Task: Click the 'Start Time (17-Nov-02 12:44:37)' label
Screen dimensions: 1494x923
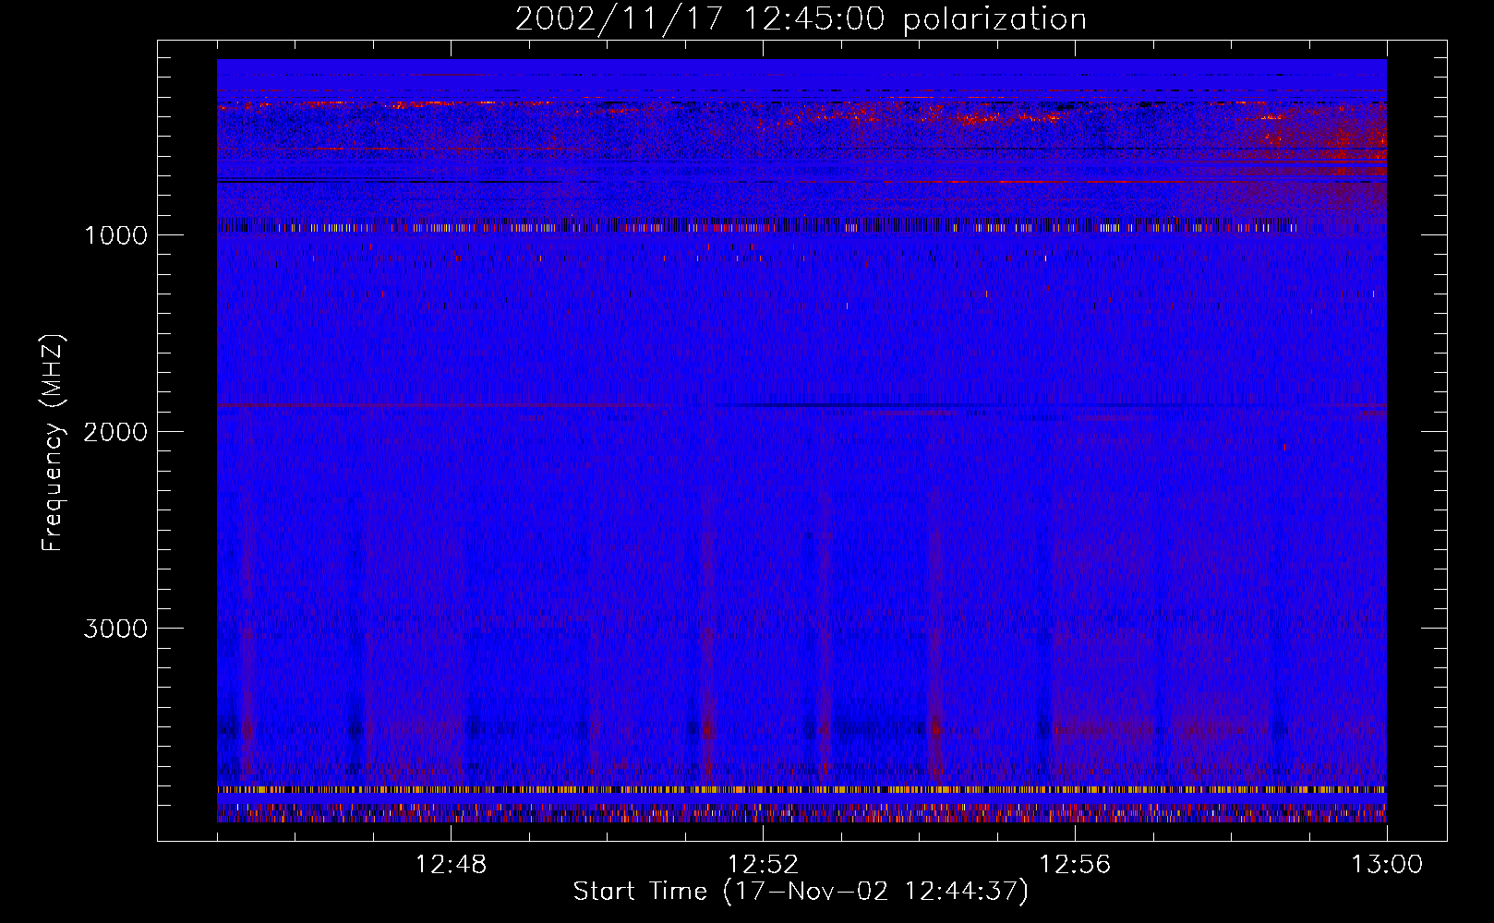Action: [x=801, y=892]
